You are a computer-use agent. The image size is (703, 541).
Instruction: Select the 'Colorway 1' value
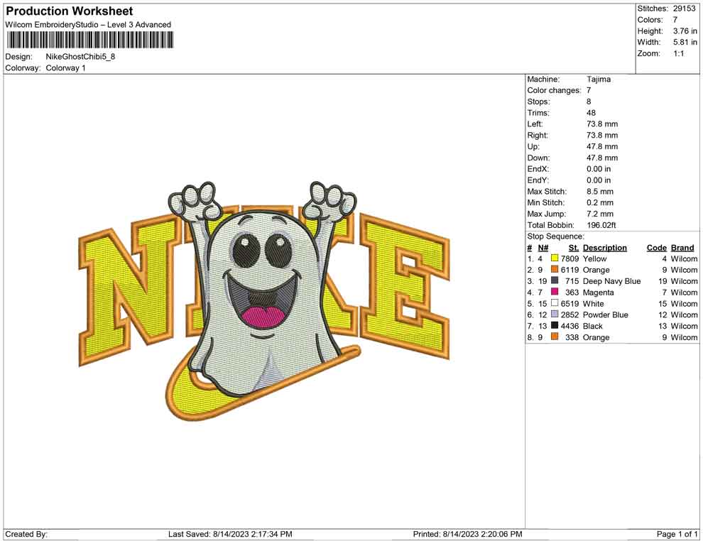pos(65,68)
